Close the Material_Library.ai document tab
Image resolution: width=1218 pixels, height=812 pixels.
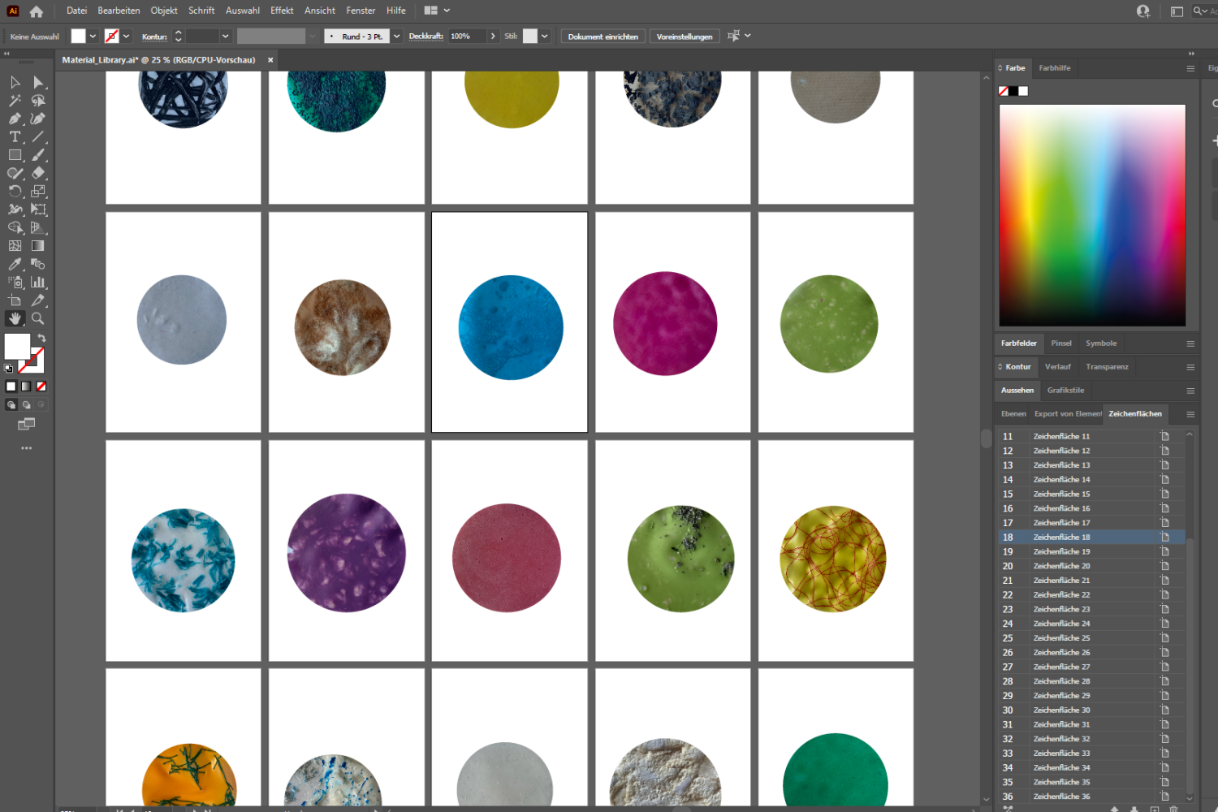(270, 60)
